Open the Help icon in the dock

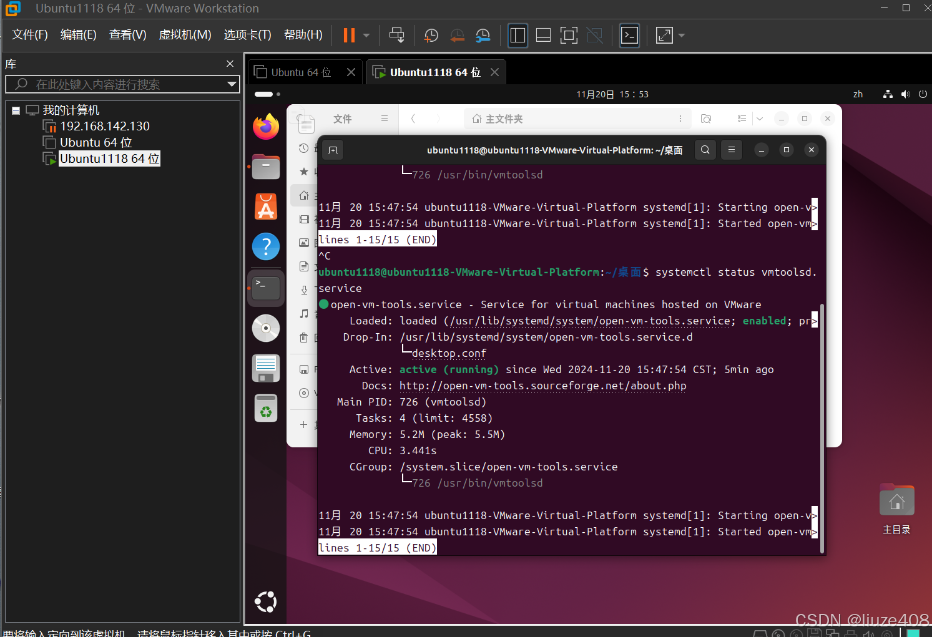(x=266, y=246)
